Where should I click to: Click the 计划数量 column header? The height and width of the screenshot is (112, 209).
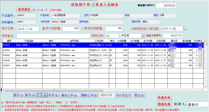(122, 41)
